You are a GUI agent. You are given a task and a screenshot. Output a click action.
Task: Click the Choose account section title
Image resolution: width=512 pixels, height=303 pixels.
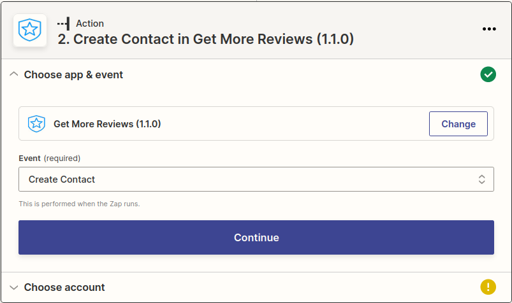point(64,287)
